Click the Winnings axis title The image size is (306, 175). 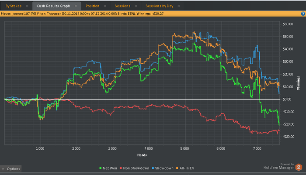(298, 83)
